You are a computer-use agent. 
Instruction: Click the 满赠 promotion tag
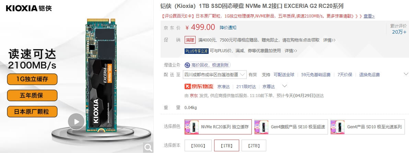pos(190,40)
